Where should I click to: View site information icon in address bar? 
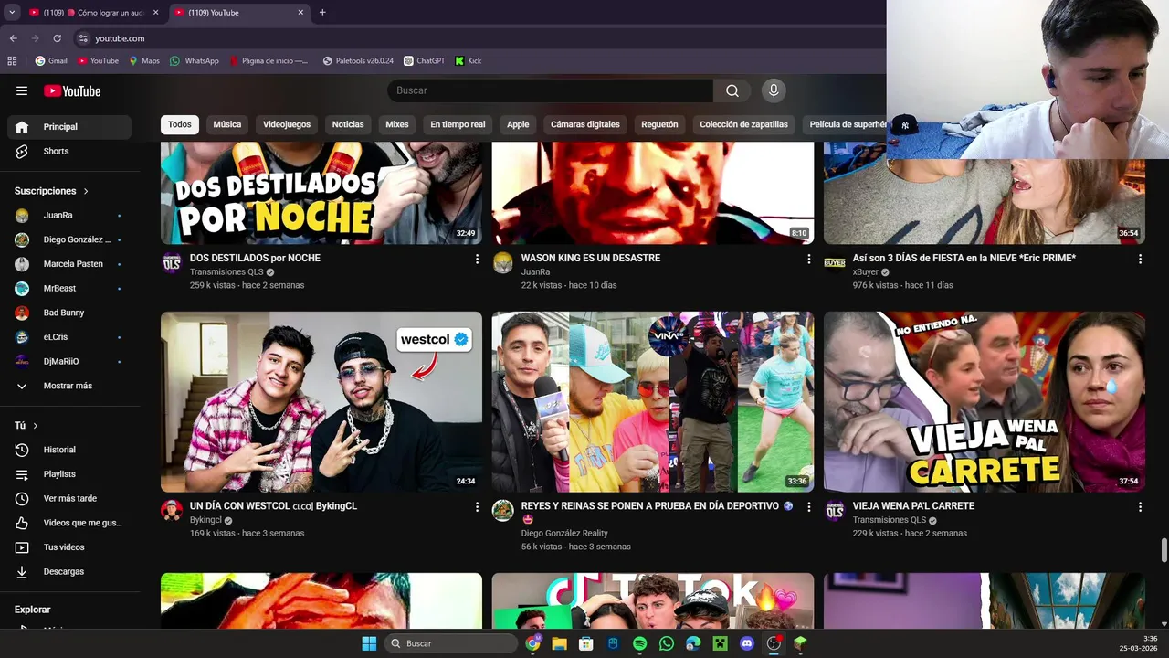pos(83,38)
